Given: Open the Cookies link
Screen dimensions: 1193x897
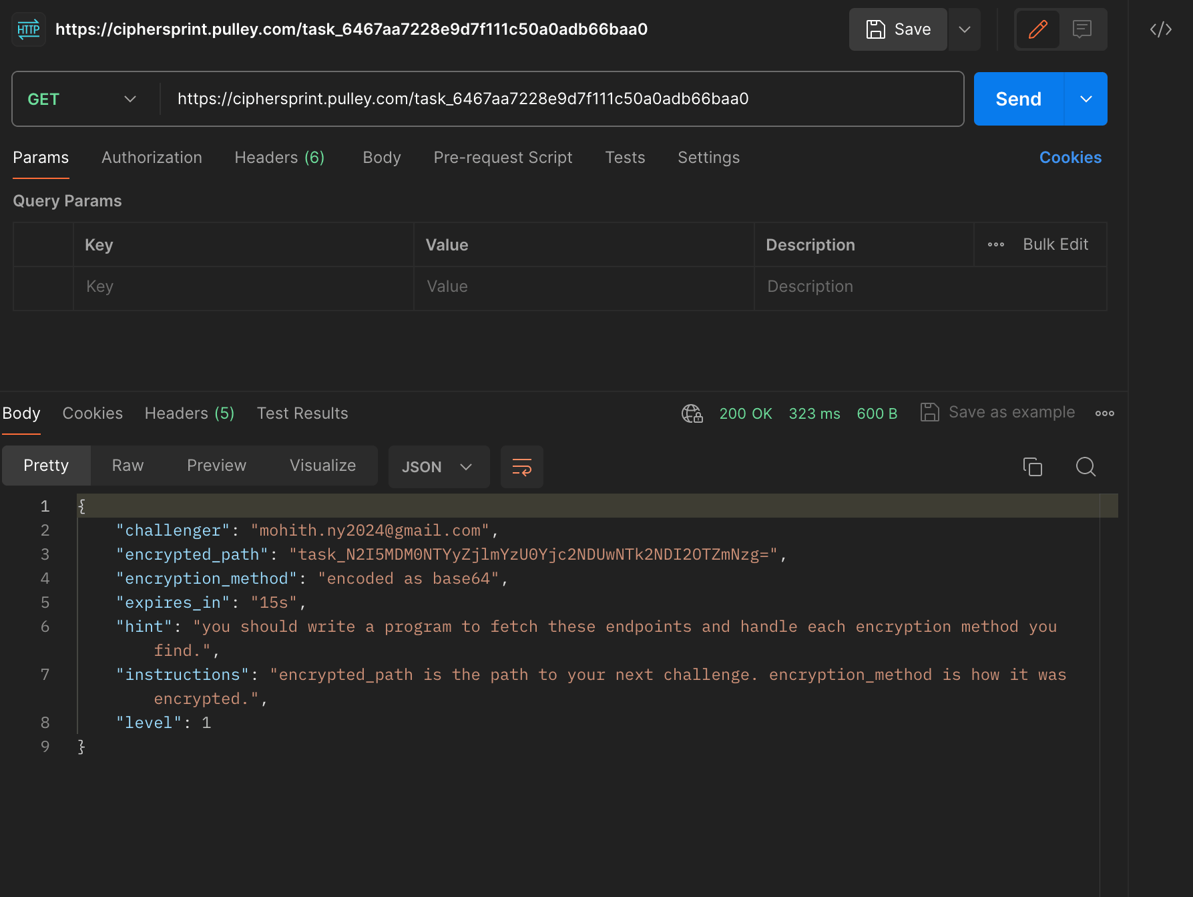Looking at the screenshot, I should pyautogui.click(x=1070, y=158).
